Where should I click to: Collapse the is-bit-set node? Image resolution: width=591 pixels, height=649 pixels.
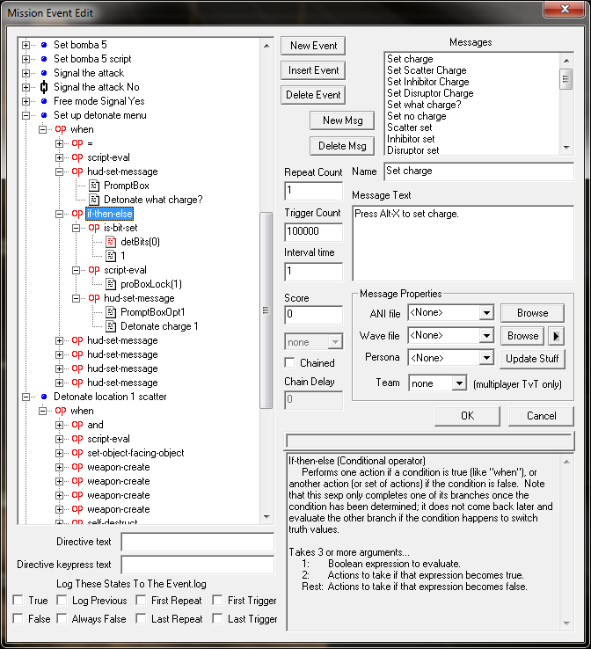[76, 228]
